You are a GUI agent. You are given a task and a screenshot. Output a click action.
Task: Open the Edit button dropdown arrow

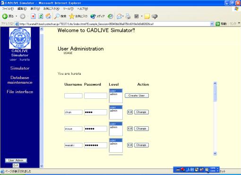point(142,16)
